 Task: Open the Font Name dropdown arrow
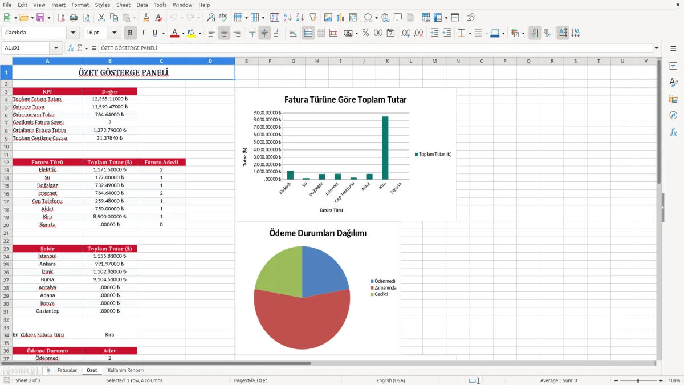pyautogui.click(x=72, y=33)
